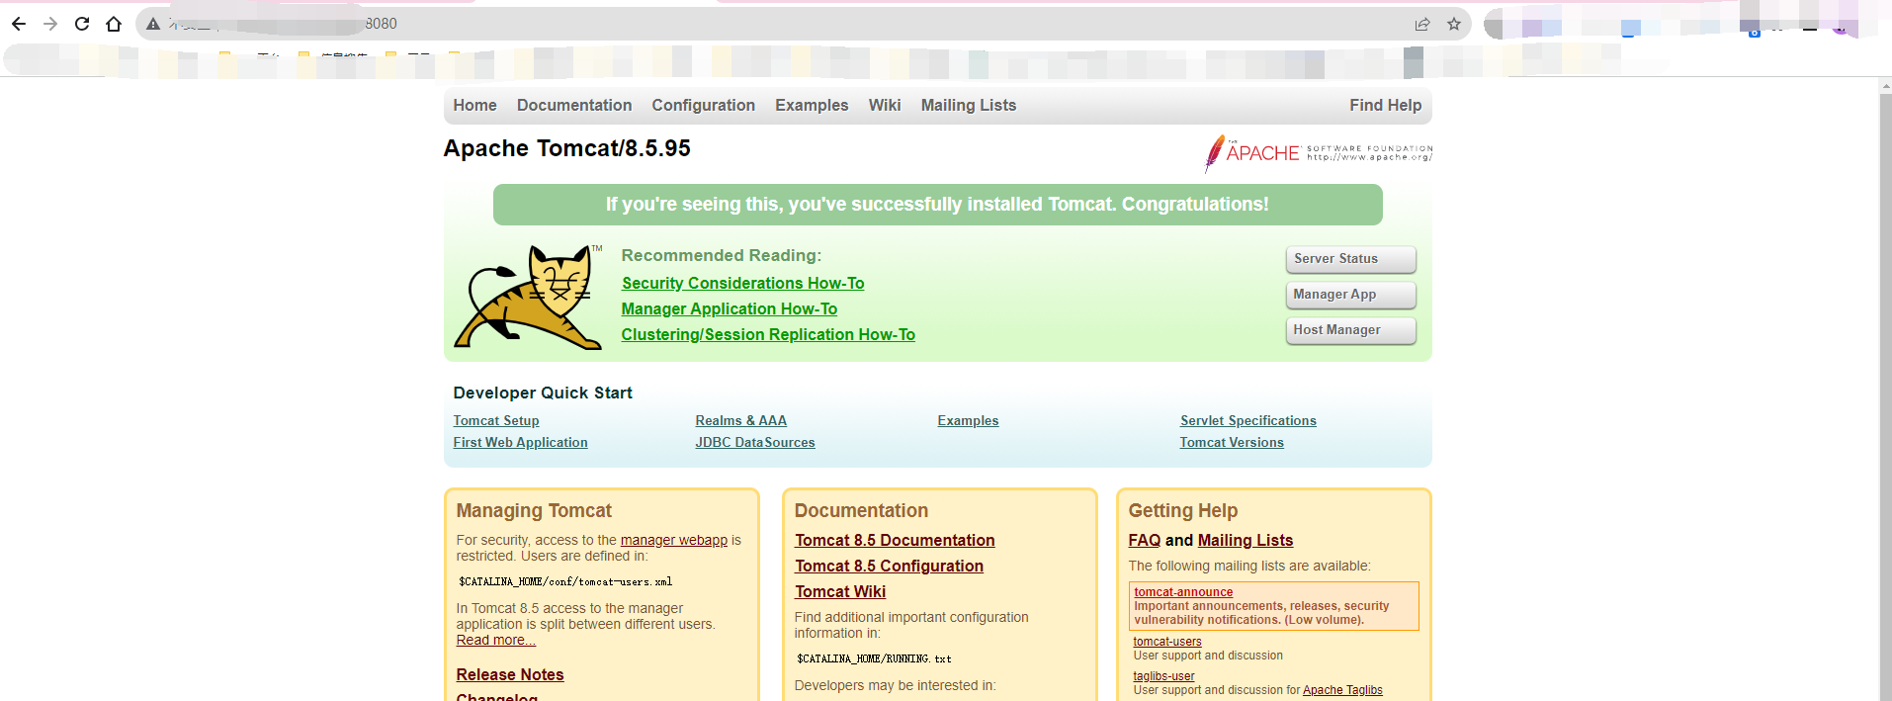
Task: Open Tomcat 8.5 Configuration link
Action: [889, 566]
